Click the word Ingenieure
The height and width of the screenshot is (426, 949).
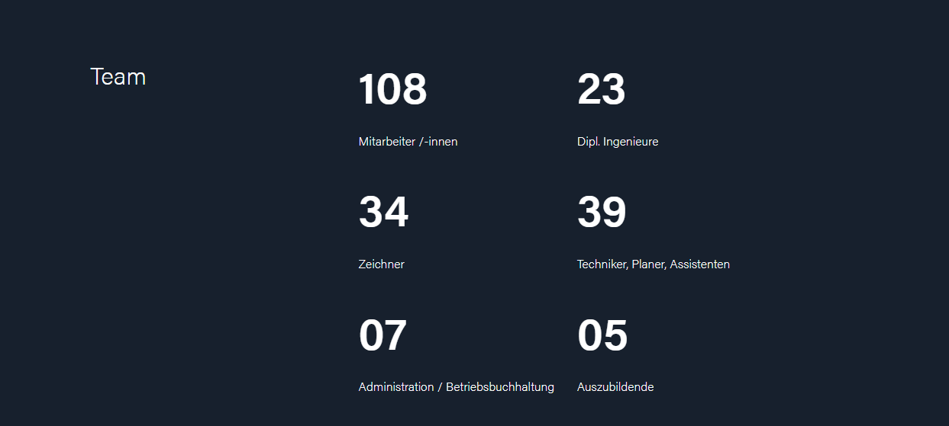tap(631, 142)
